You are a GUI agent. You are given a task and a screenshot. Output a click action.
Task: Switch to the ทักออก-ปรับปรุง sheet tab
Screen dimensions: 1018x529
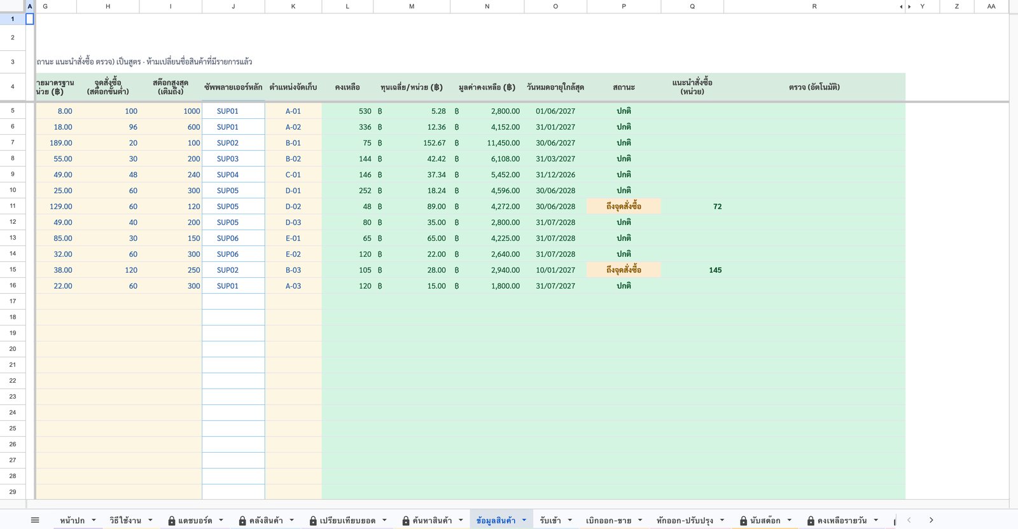coord(685,520)
